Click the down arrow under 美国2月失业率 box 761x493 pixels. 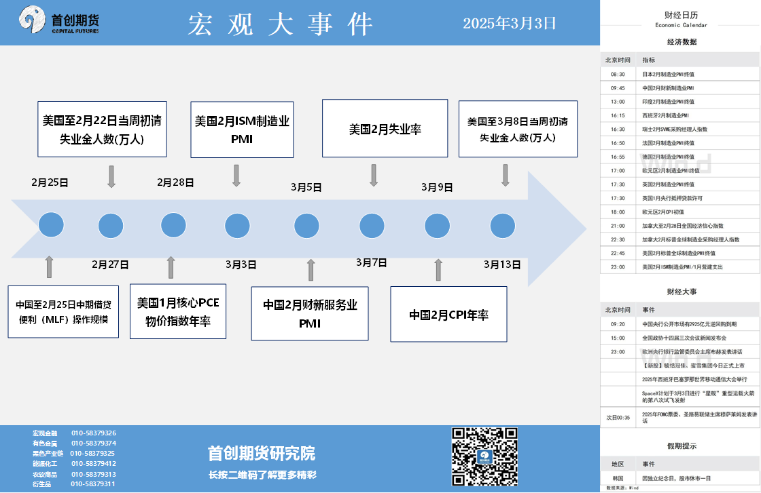click(x=374, y=175)
